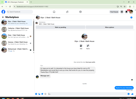
Task: Click the message input field
Action: 88,94
